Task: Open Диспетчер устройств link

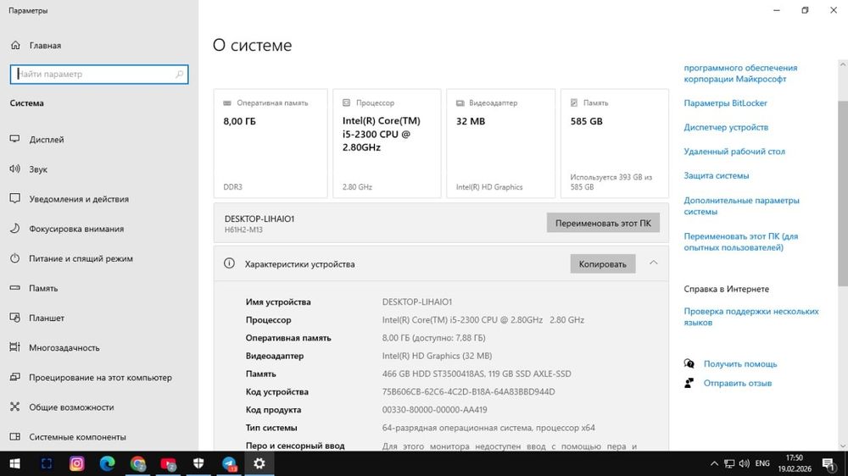Action: [x=726, y=127]
